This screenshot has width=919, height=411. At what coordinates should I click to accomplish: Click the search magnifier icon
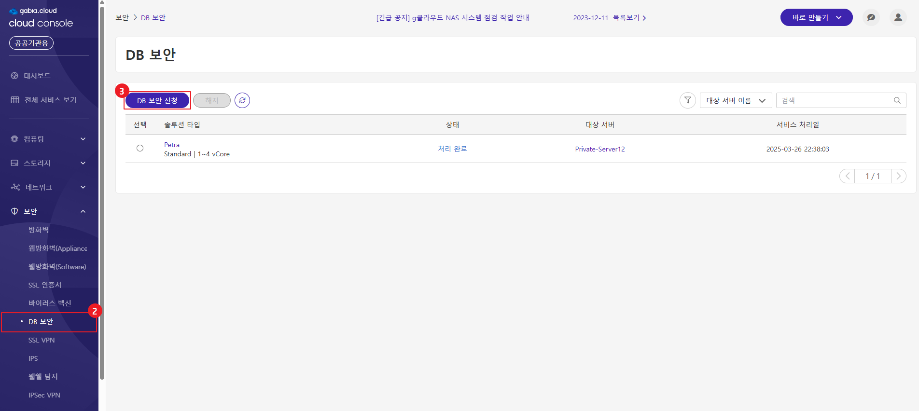(897, 100)
